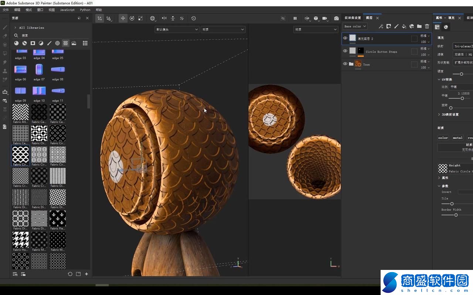Toggle horizontal symmetry mirror icon
The height and width of the screenshot is (295, 473).
(164, 18)
